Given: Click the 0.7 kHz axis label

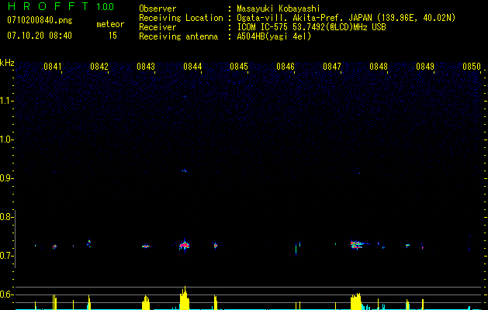Looking at the screenshot, I should pos(6,256).
